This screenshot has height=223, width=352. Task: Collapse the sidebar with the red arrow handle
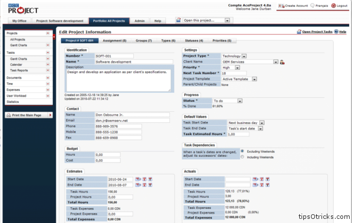point(54,37)
